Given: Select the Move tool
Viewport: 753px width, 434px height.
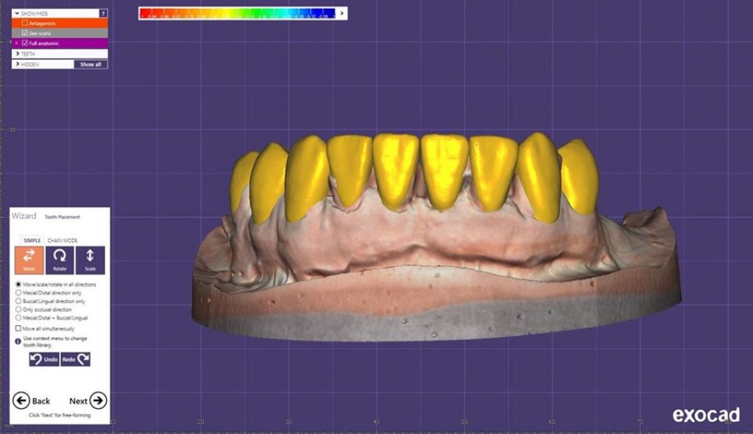Looking at the screenshot, I should tap(29, 260).
